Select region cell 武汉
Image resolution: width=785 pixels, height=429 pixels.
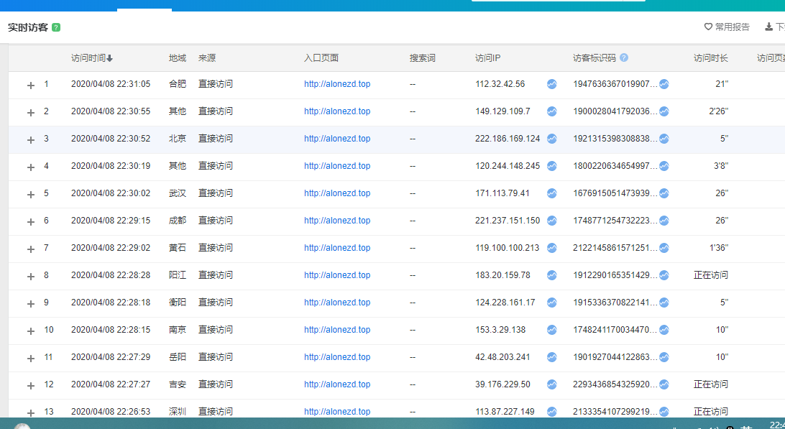tap(178, 193)
